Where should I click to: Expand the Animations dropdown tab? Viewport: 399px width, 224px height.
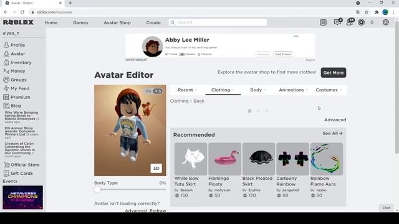[x=294, y=90]
